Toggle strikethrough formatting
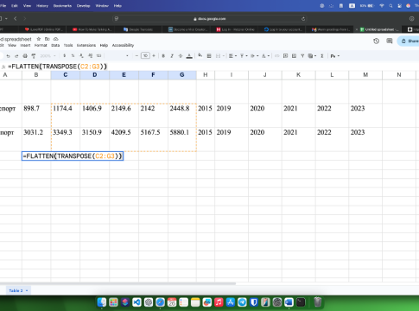The height and width of the screenshot is (311, 419). point(181,56)
